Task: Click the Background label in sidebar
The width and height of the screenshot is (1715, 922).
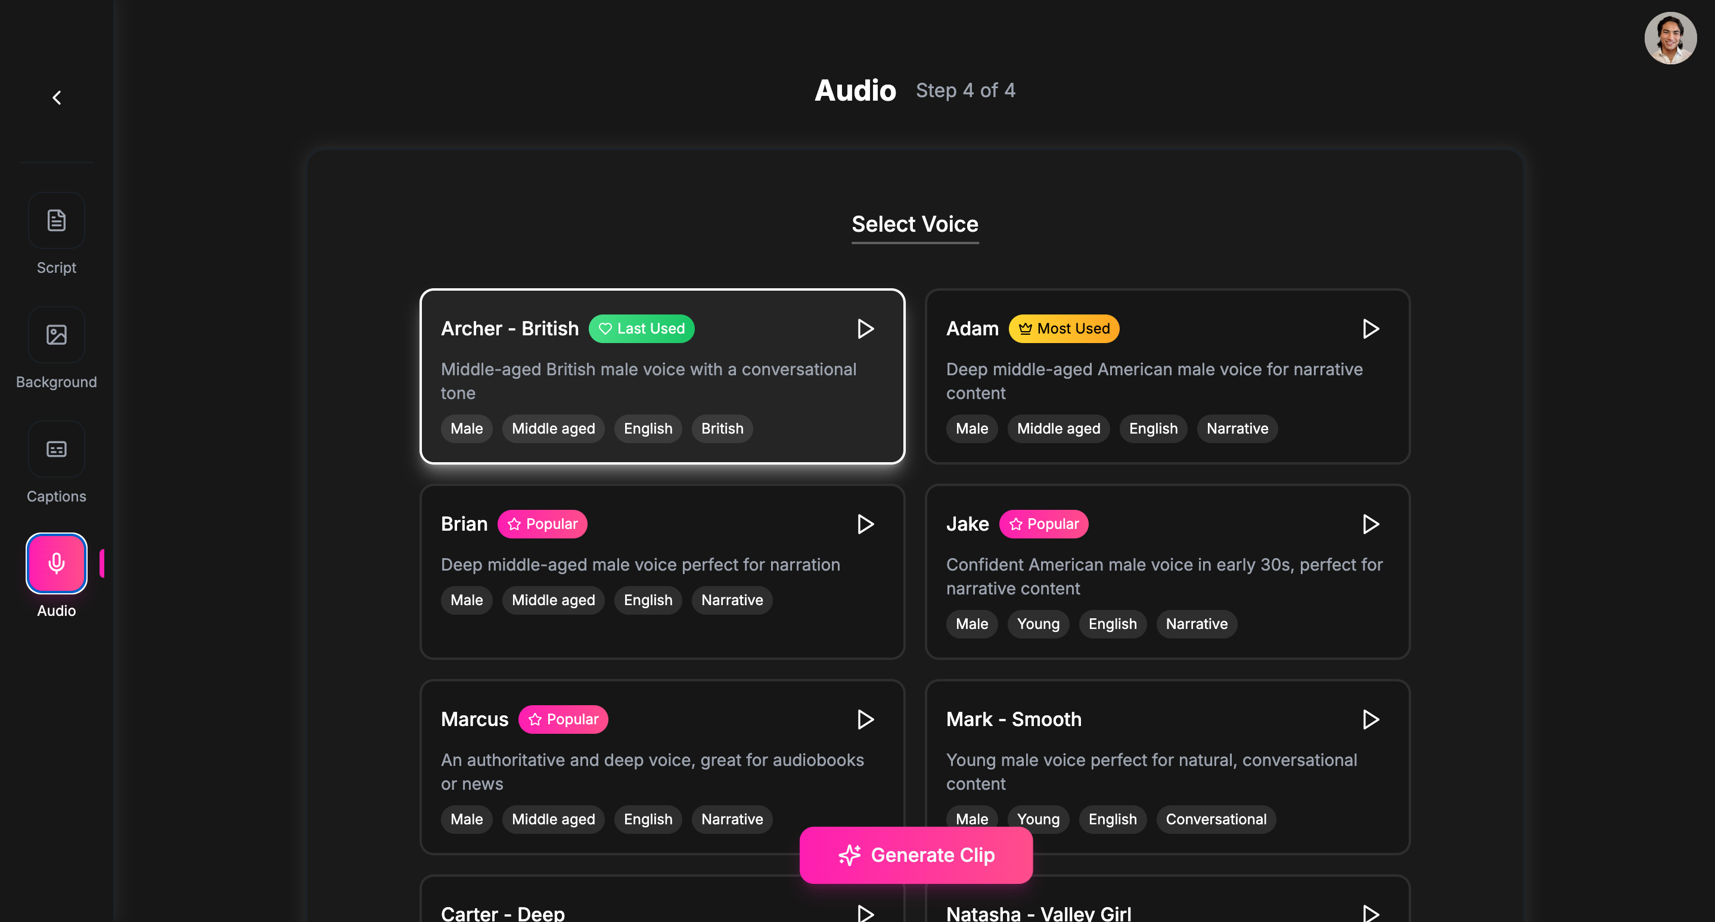Action: pyautogui.click(x=57, y=382)
